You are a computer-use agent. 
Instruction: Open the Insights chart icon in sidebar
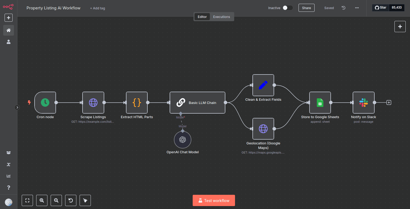pos(9,176)
